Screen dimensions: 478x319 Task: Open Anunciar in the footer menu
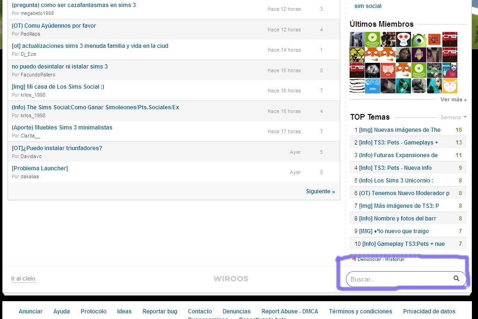[x=30, y=311]
